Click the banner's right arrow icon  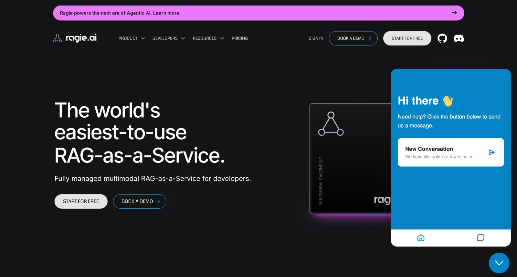click(454, 13)
